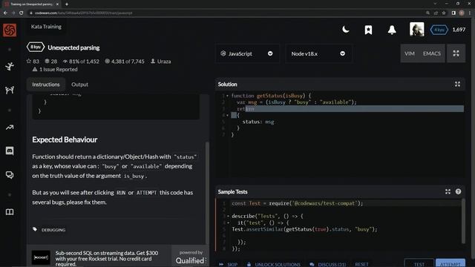Switch to the Output tab
475x267 pixels.
pyautogui.click(x=79, y=85)
